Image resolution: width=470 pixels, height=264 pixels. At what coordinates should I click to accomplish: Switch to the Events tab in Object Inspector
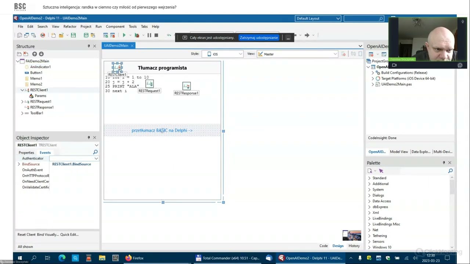[45, 153]
